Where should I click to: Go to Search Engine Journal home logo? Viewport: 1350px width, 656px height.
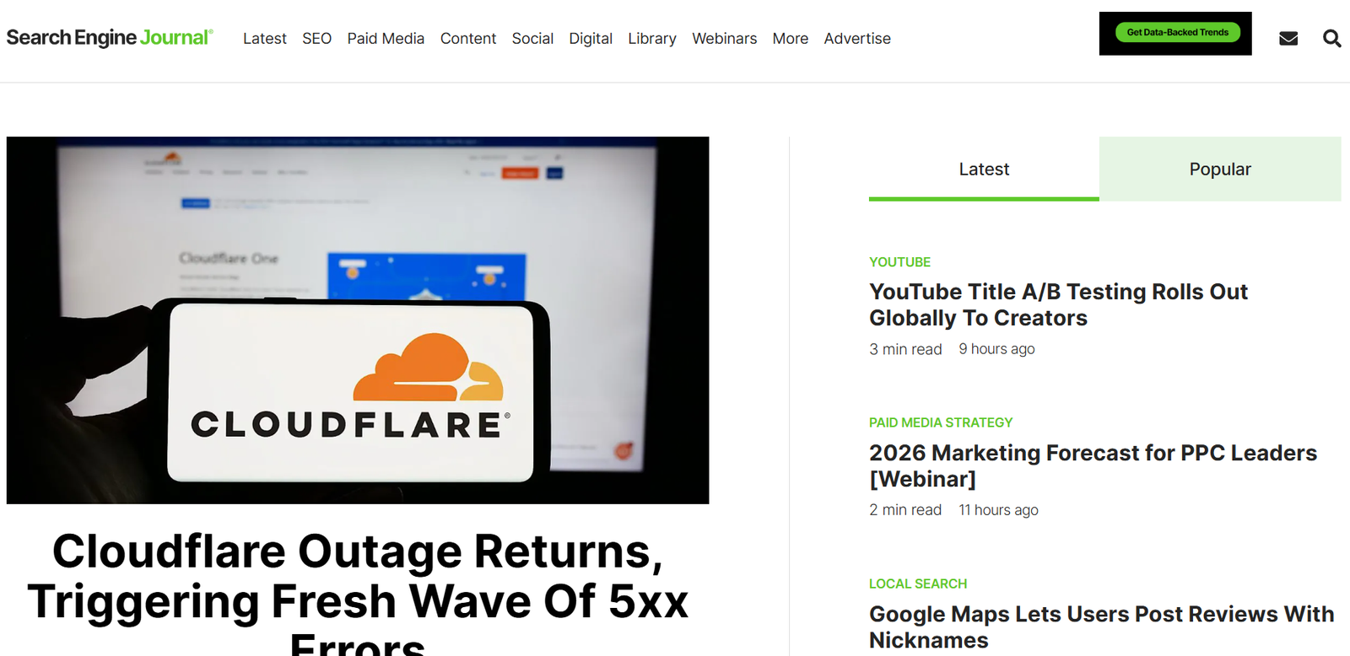(x=110, y=38)
